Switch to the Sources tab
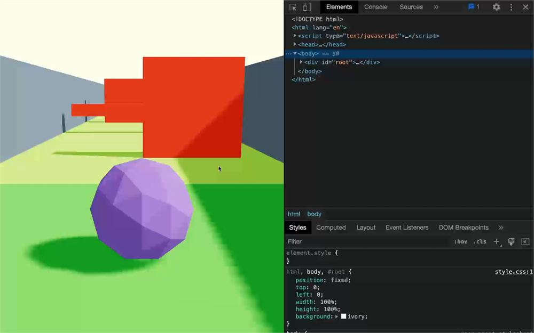This screenshot has width=534, height=333. [x=411, y=7]
